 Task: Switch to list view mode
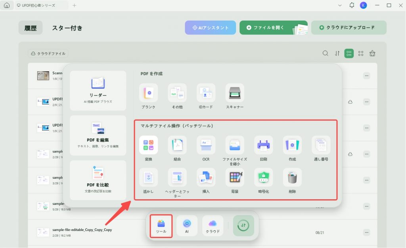[349, 53]
